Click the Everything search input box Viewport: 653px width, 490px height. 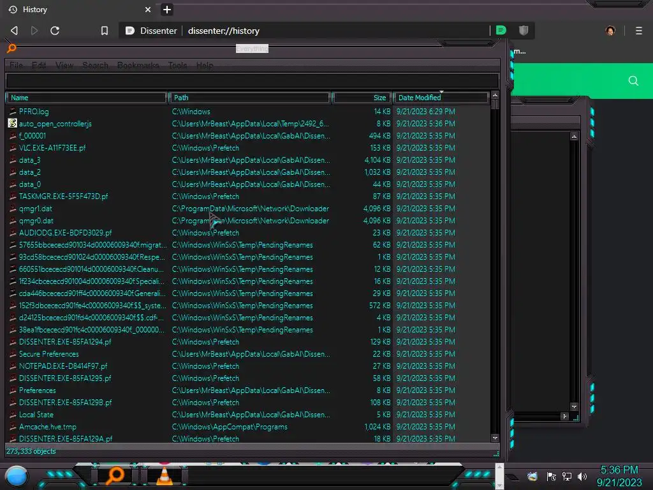[x=253, y=81]
